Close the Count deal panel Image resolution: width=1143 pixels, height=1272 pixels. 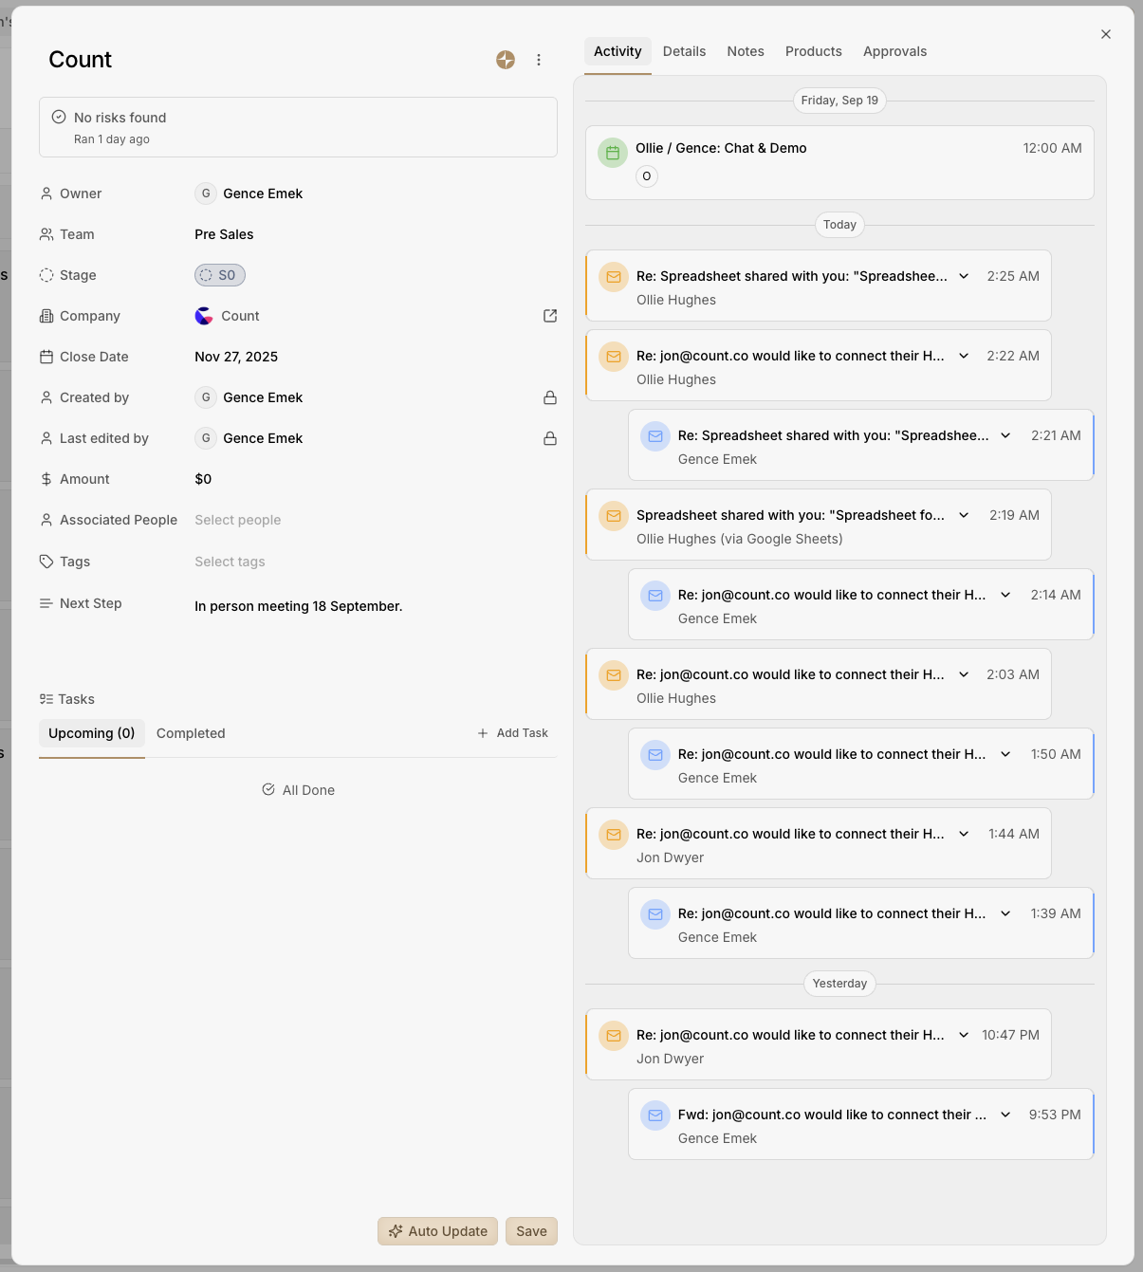coord(1106,34)
